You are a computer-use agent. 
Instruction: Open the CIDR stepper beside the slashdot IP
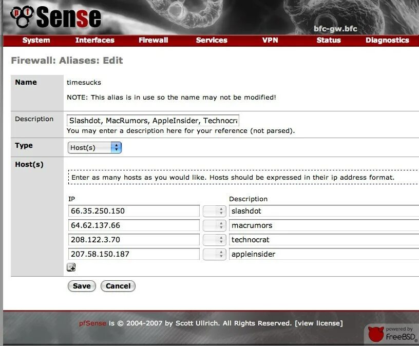click(214, 210)
